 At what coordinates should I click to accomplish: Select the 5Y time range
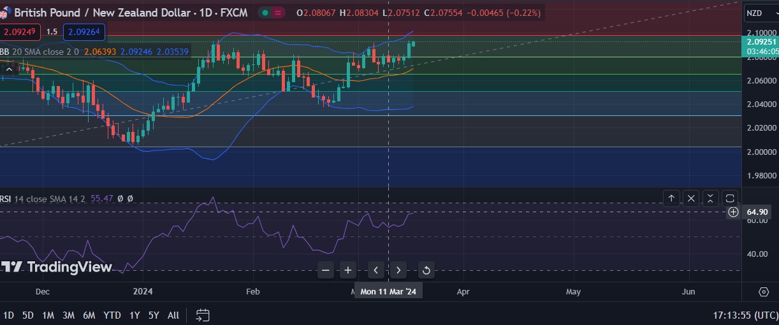[154, 315]
